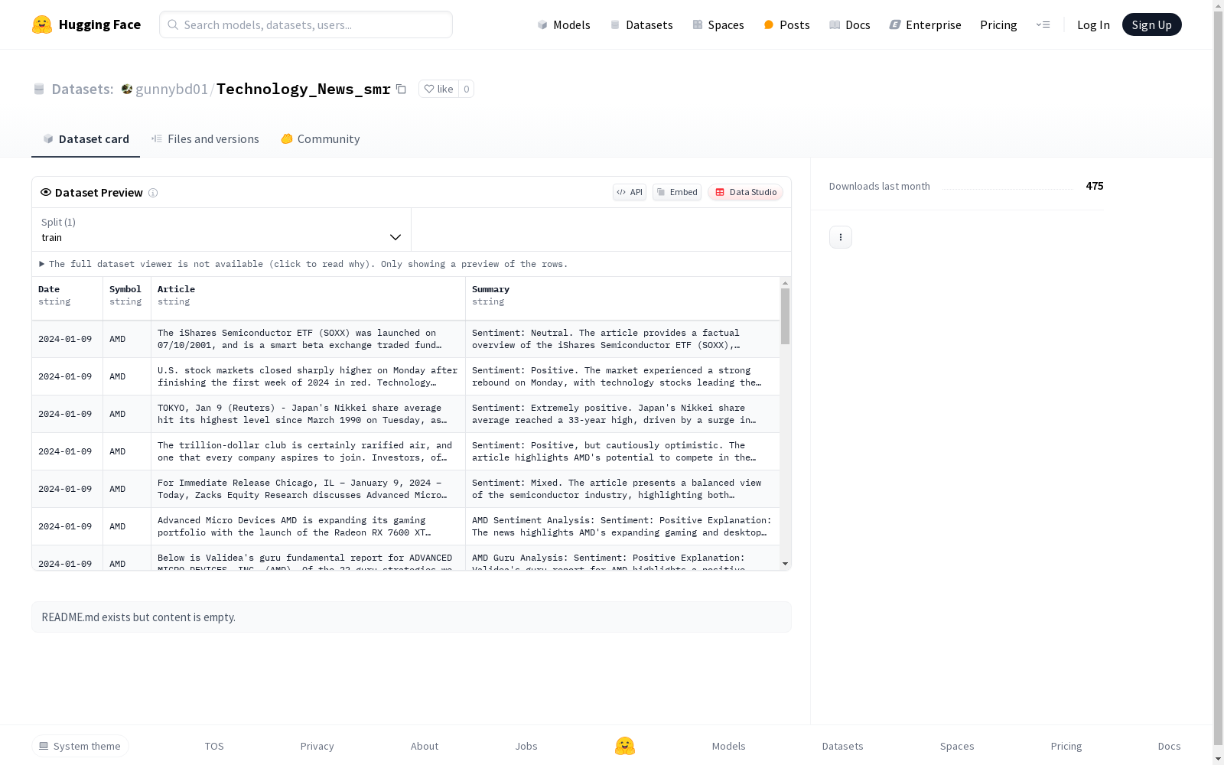Click the Sign Up button
The width and height of the screenshot is (1224, 765).
(1151, 24)
